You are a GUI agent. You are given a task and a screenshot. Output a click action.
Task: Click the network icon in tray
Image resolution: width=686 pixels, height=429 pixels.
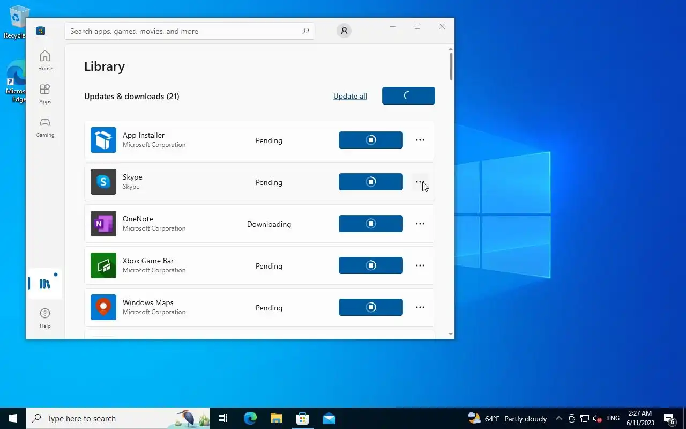pos(585,418)
